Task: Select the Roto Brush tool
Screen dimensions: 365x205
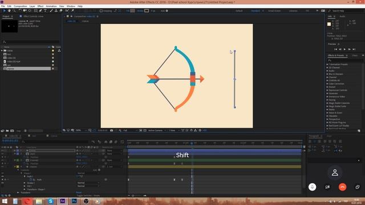Action: 67,11
